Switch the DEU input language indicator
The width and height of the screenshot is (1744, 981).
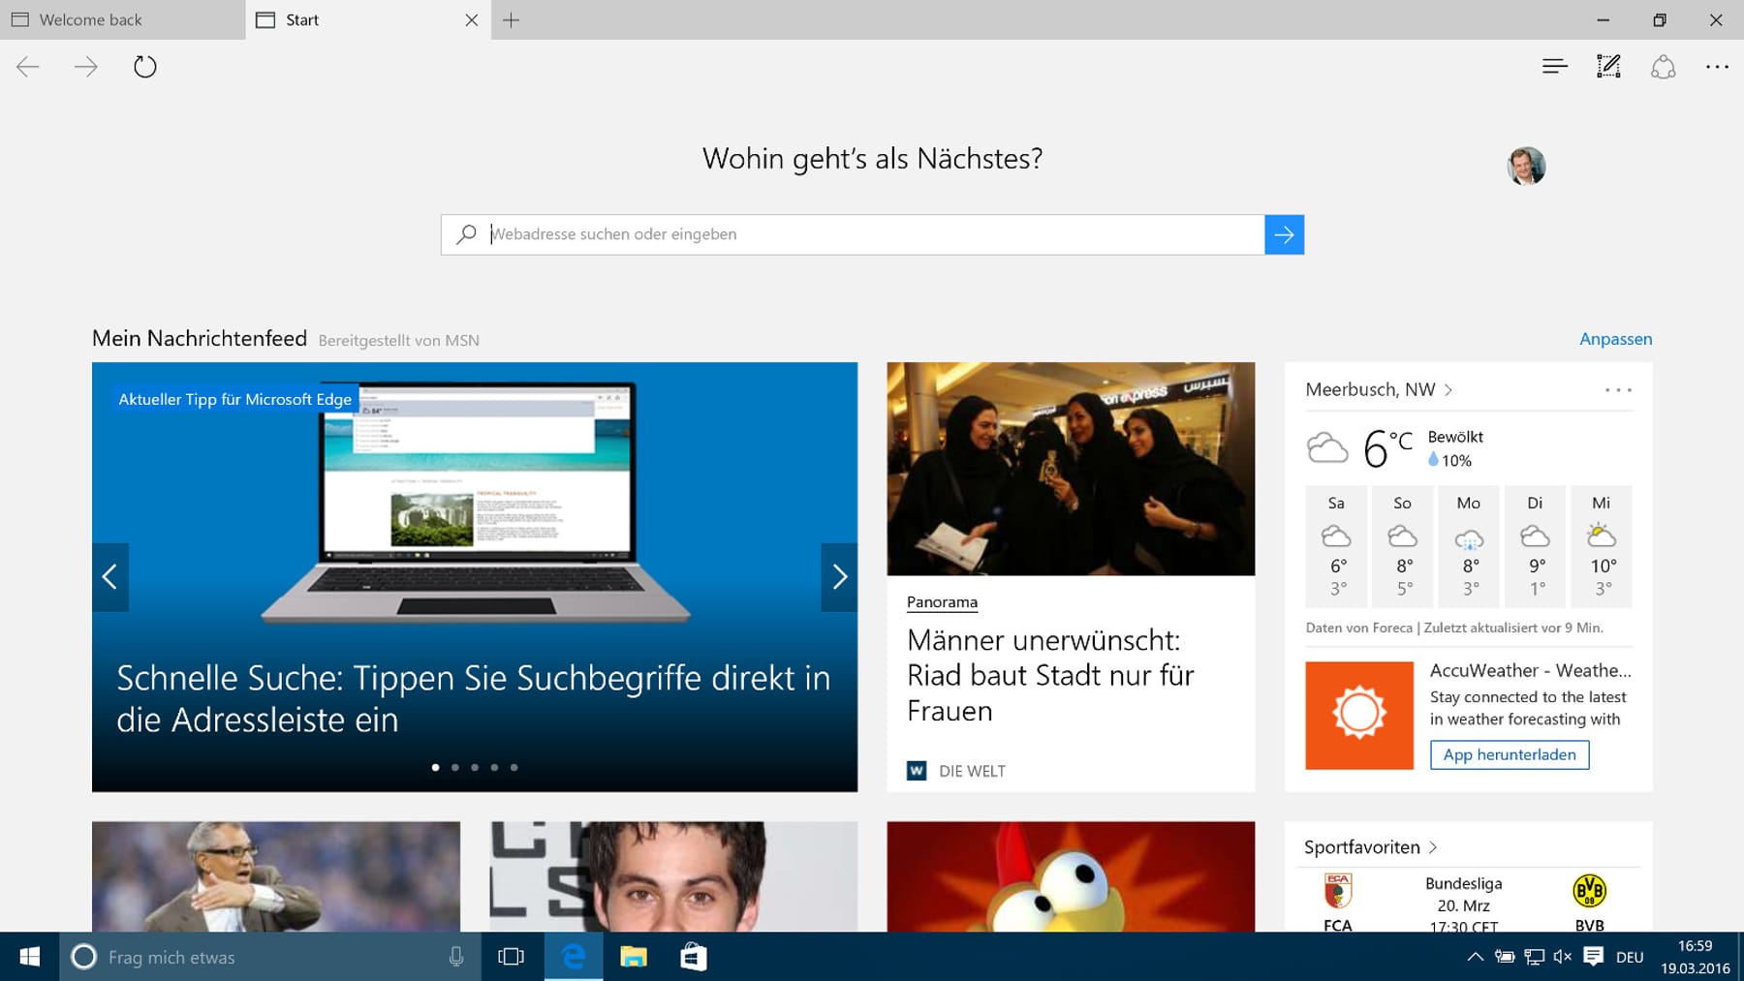(x=1630, y=957)
